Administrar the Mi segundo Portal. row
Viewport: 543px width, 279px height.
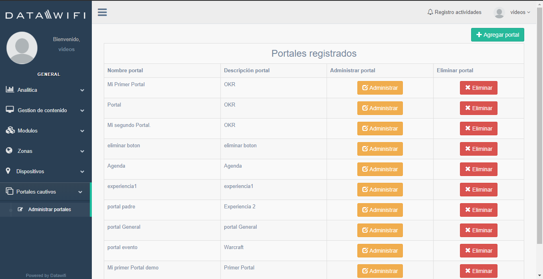[x=380, y=129]
